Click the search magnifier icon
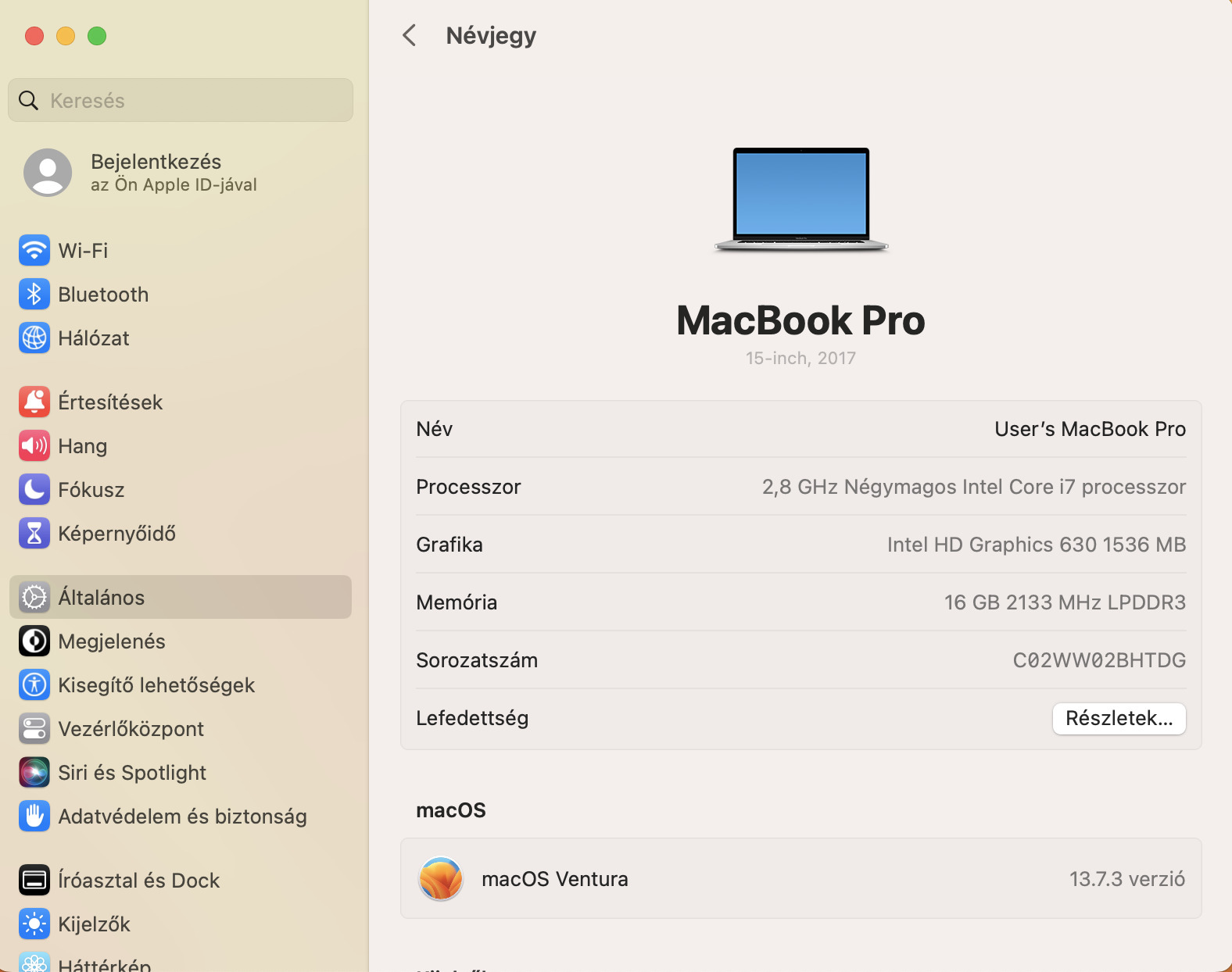 click(29, 100)
